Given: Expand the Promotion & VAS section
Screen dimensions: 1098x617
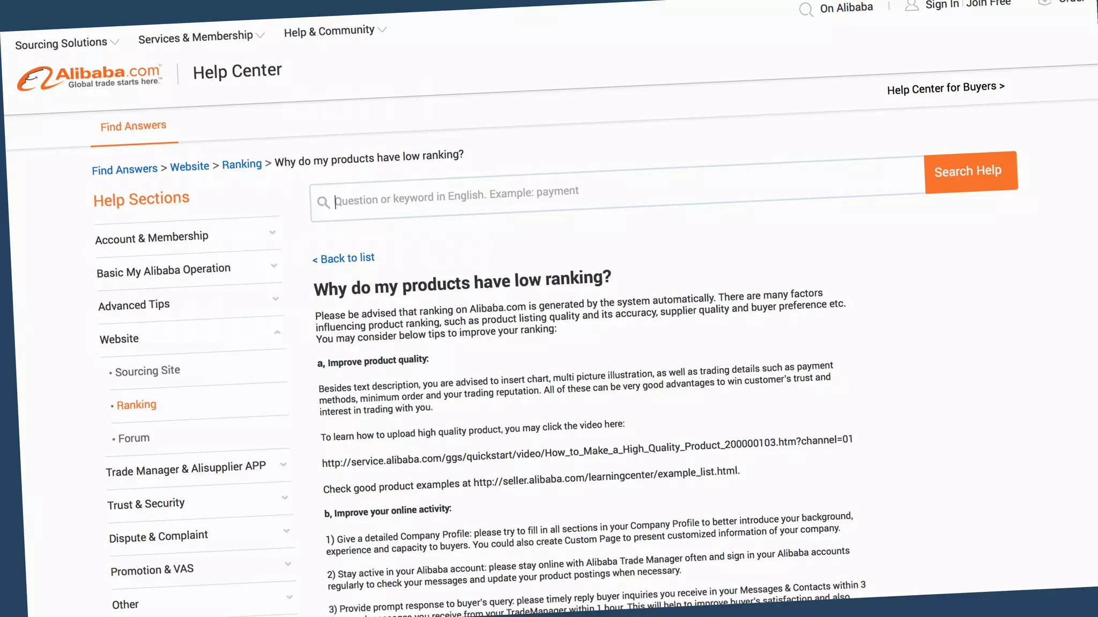Looking at the screenshot, I should coord(202,568).
